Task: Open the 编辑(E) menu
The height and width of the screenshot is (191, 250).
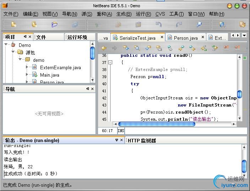Action: tap(31, 14)
